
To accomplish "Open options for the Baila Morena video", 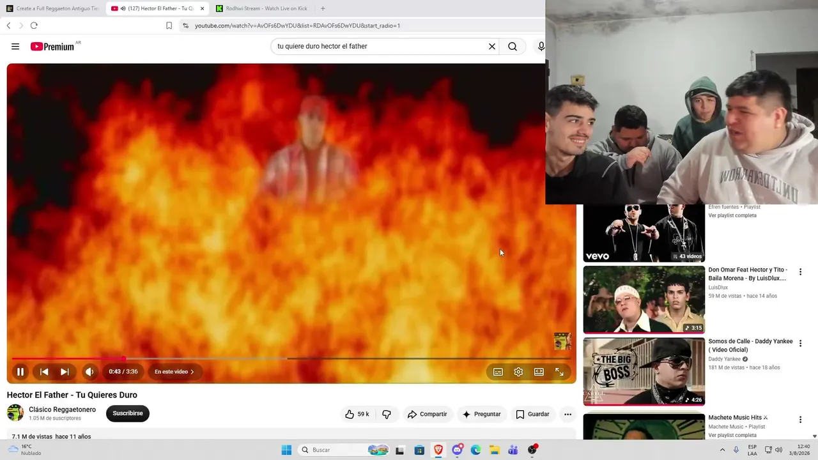I will click(800, 272).
